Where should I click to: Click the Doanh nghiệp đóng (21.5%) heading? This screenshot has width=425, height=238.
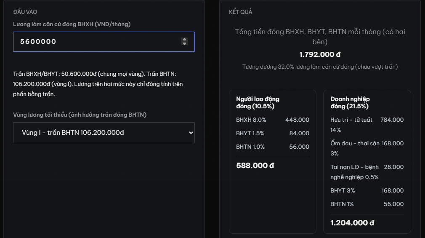coord(350,103)
